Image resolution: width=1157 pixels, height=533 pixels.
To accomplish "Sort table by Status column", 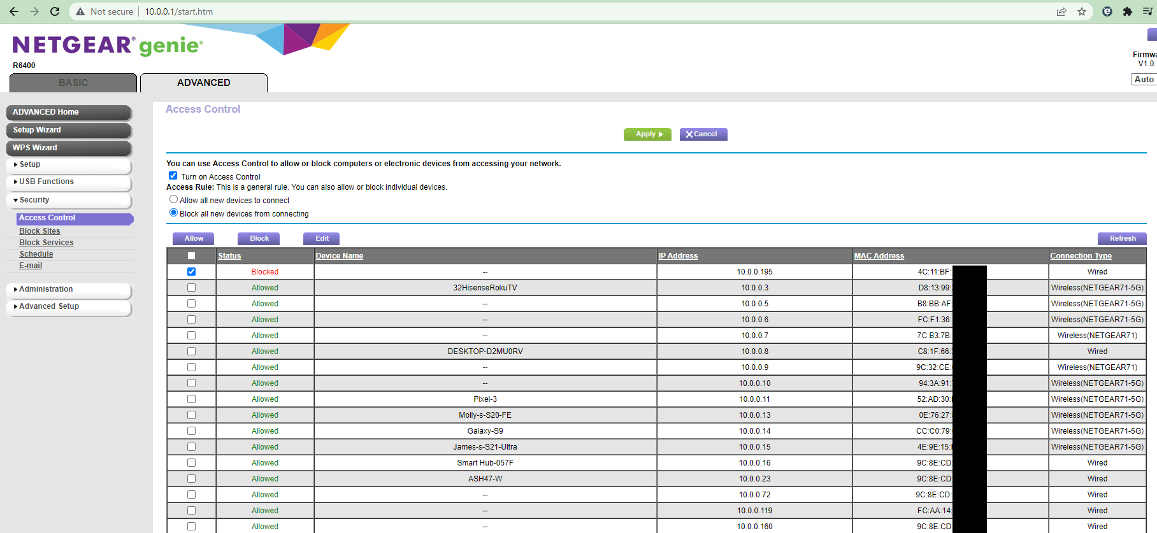I will 229,256.
